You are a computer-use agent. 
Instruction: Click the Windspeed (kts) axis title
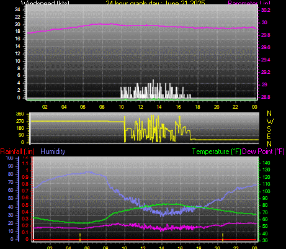click(45, 2)
